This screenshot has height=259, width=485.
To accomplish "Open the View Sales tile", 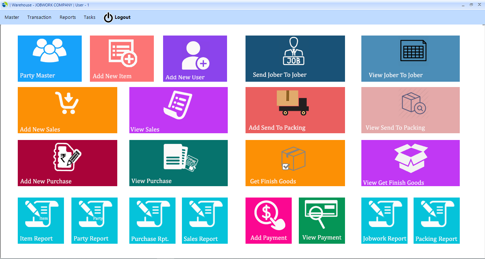I will point(178,110).
